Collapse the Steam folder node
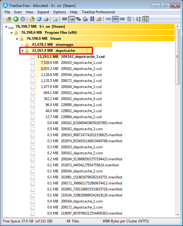The image size is (183, 226). coord(17,39)
